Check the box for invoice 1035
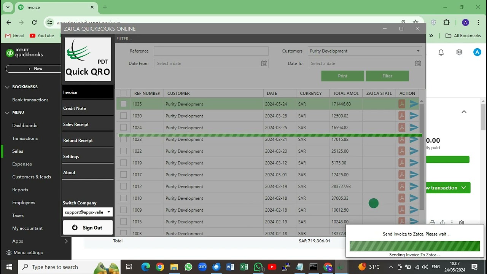The width and height of the screenshot is (487, 274). (123, 104)
